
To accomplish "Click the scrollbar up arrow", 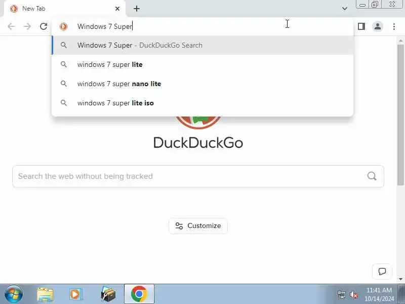I will [400, 41].
